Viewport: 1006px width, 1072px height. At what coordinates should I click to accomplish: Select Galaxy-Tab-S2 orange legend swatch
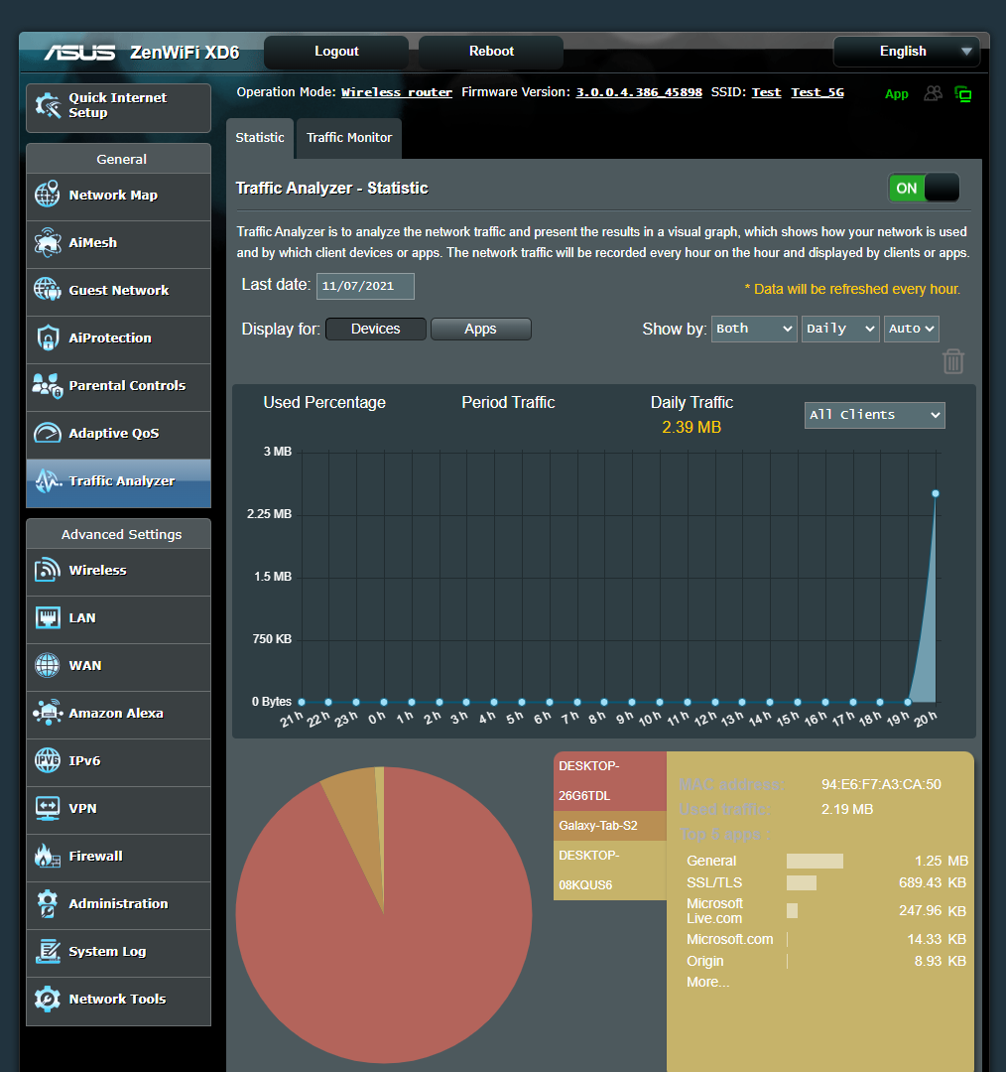click(609, 826)
